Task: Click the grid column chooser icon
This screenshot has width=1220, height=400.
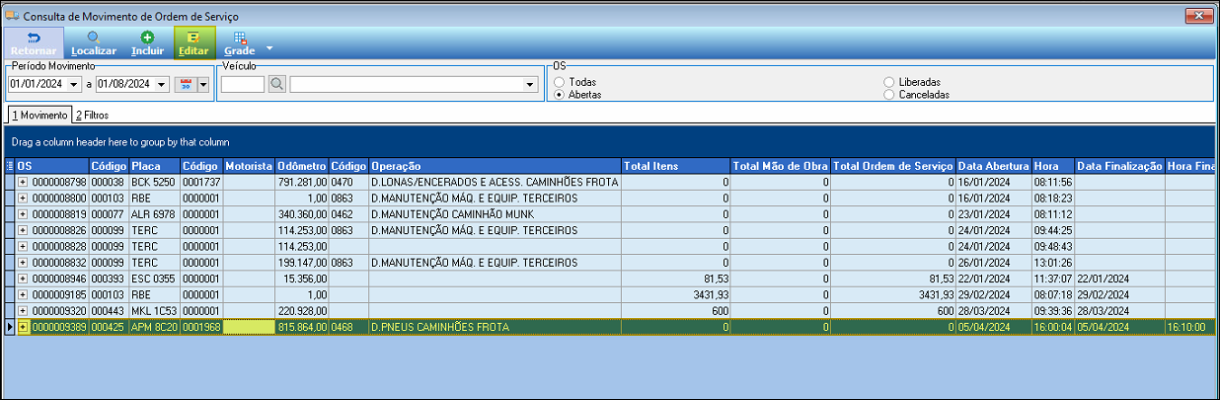Action: (x=11, y=166)
